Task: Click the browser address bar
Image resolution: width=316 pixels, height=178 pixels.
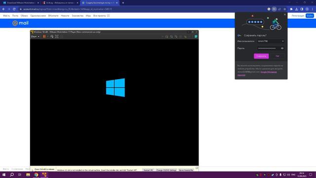Action: coord(141,9)
